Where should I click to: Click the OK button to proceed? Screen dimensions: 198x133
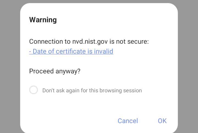162,121
